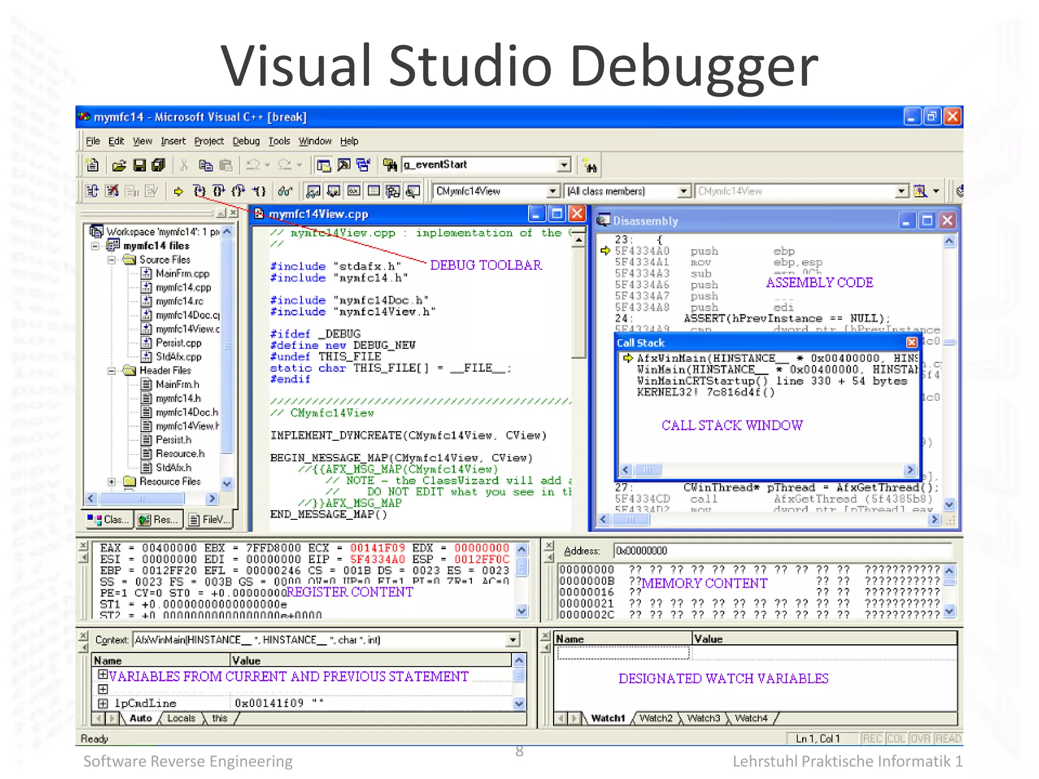Toggle the Workspace window toolbar icon
The width and height of the screenshot is (1039, 779).
coord(323,165)
